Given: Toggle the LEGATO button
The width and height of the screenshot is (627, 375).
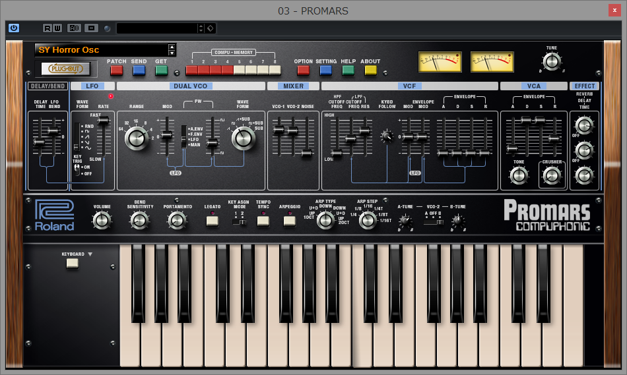Looking at the screenshot, I should (213, 221).
